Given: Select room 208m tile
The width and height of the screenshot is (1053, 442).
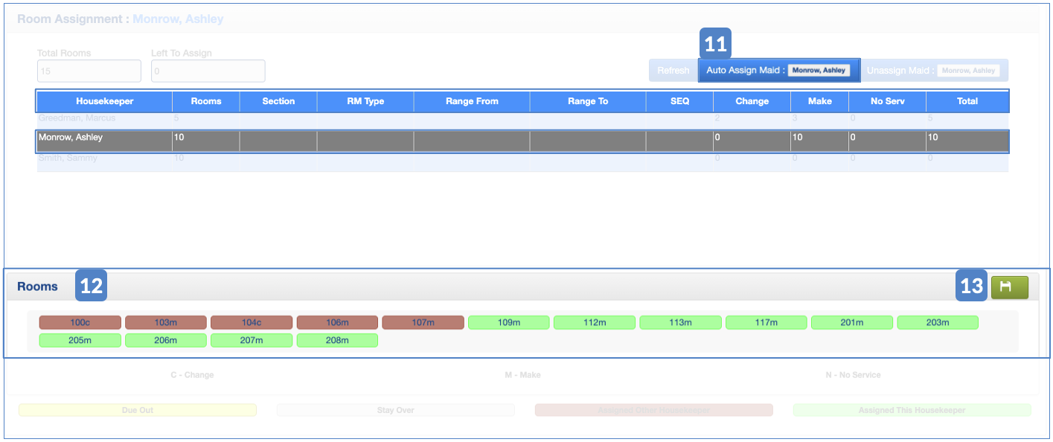Looking at the screenshot, I should (337, 340).
